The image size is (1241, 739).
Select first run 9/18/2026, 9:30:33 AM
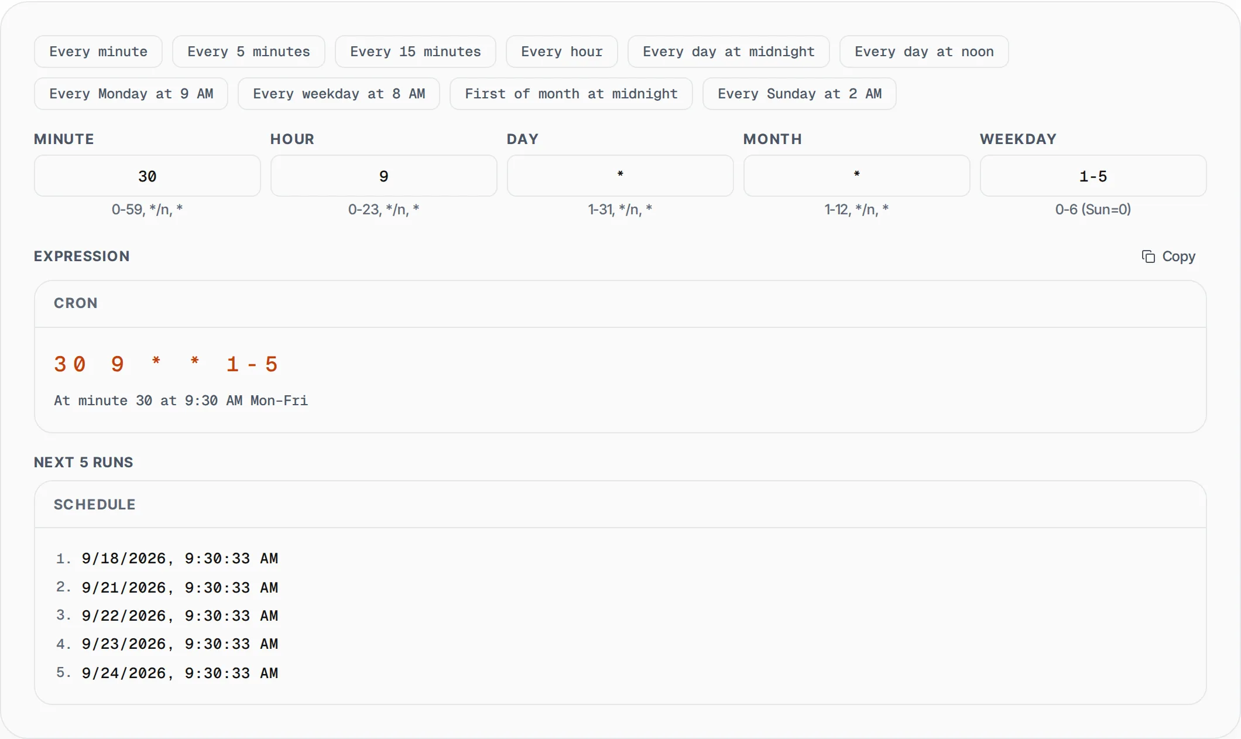coord(180,559)
